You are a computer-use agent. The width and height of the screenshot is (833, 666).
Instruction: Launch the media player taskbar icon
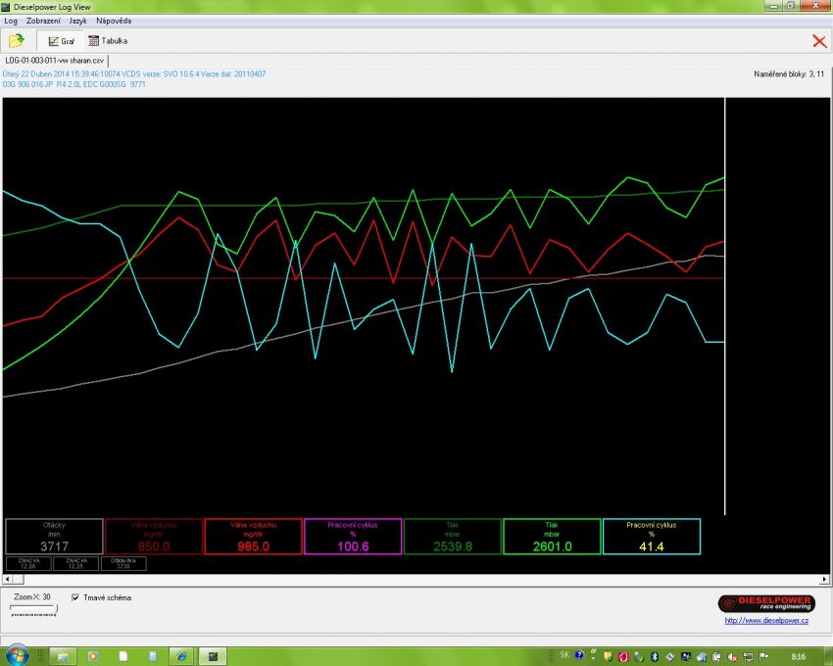coord(92,657)
